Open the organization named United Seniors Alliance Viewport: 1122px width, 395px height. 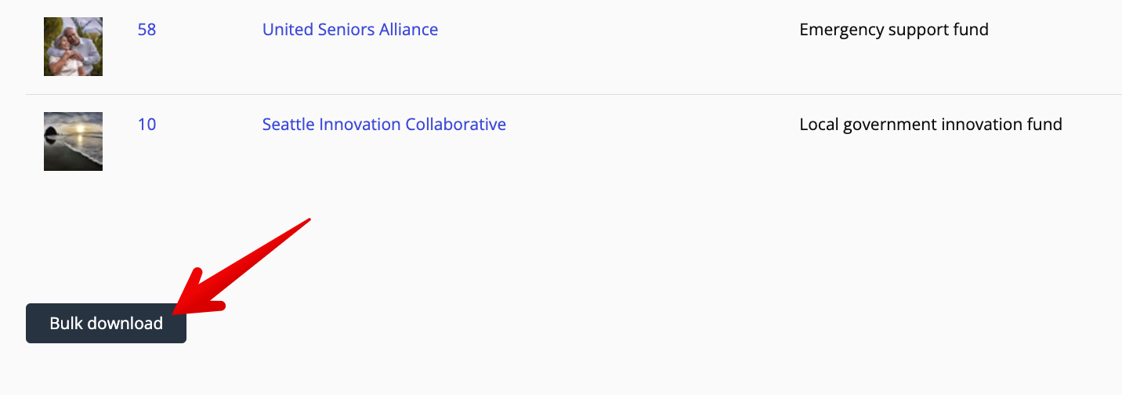tap(350, 30)
